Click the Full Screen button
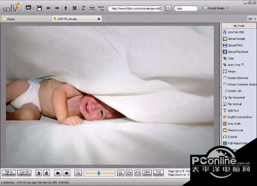The width and height of the screenshot is (257, 186). 158,173
